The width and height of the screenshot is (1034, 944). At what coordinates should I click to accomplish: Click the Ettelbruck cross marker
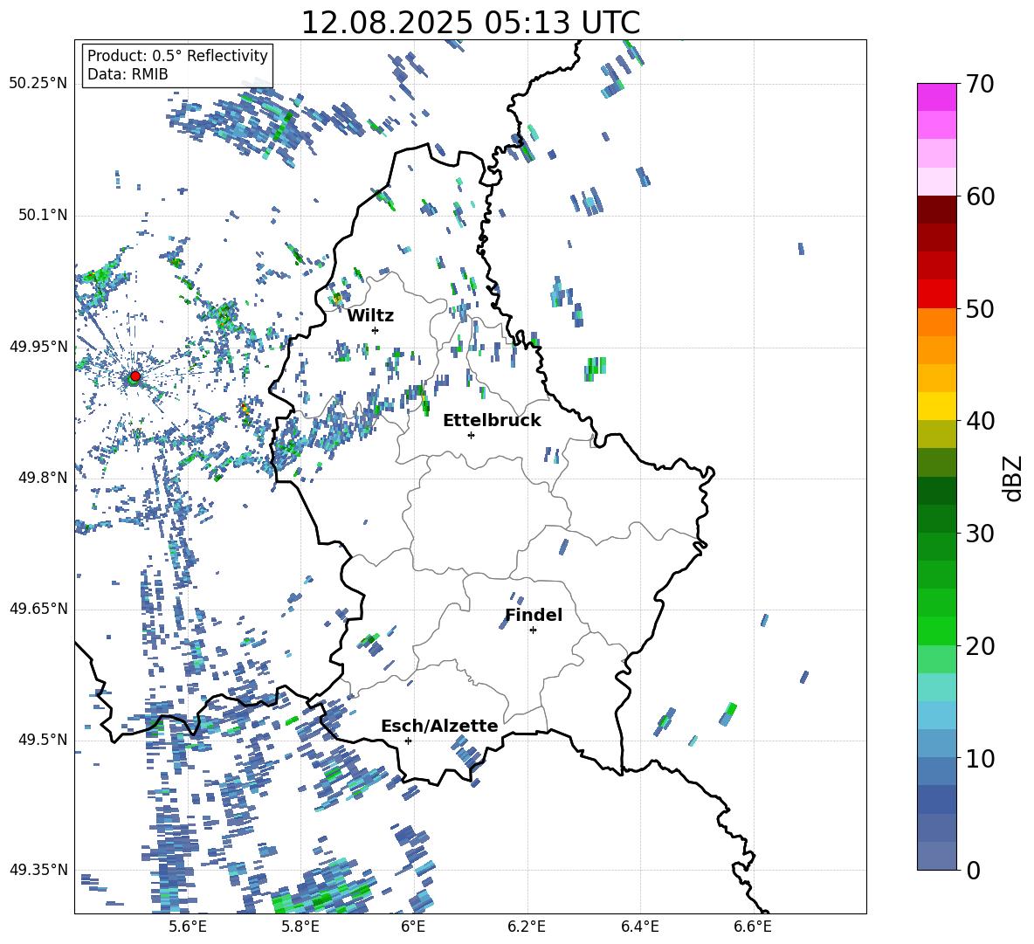pos(471,435)
